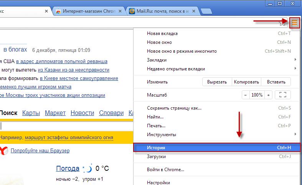Click the Вырезать button

click(217, 82)
